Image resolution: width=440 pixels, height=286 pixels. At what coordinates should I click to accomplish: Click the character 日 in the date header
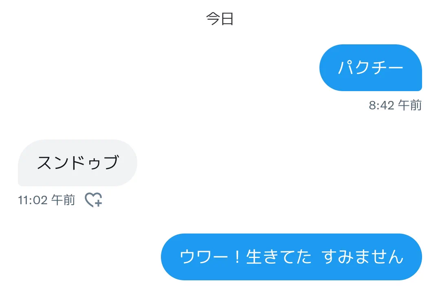tap(227, 19)
